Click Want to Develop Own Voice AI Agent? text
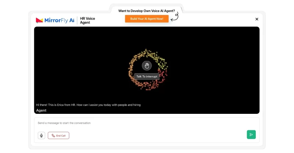Viewport: 294px width, 153px height. (x=147, y=11)
